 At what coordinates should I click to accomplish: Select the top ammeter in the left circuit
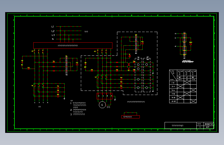58,88
